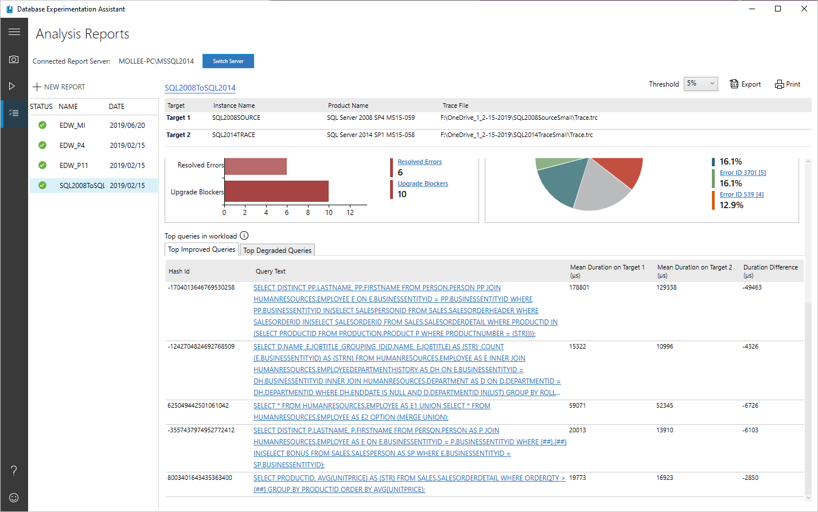Open the Upgrade Blockers link
818x512 pixels.
(x=423, y=183)
